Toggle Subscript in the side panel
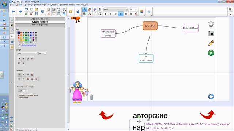Viewport: 234px width, 131px height. tap(19, 63)
